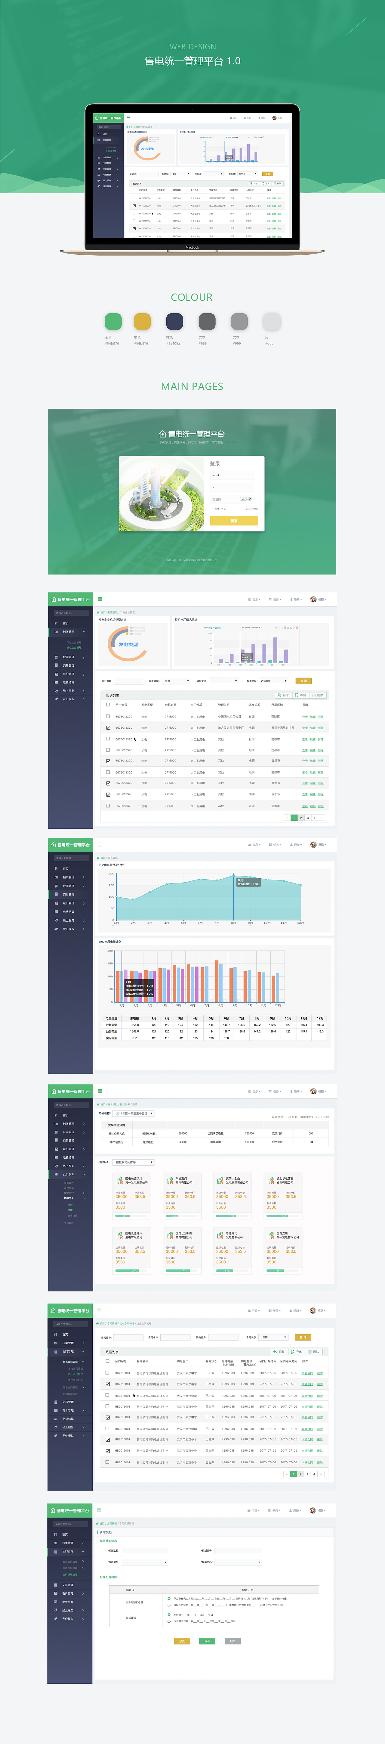Select 甲方承诺向乙方购买 radio option on 新增模板 page
This screenshot has width=385, height=1744.
coord(169,1599)
